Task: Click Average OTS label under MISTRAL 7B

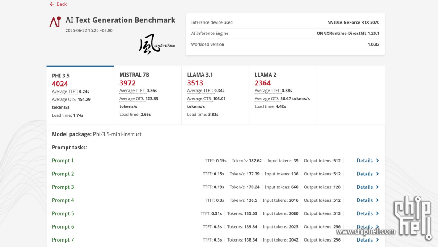Action: [x=132, y=98]
